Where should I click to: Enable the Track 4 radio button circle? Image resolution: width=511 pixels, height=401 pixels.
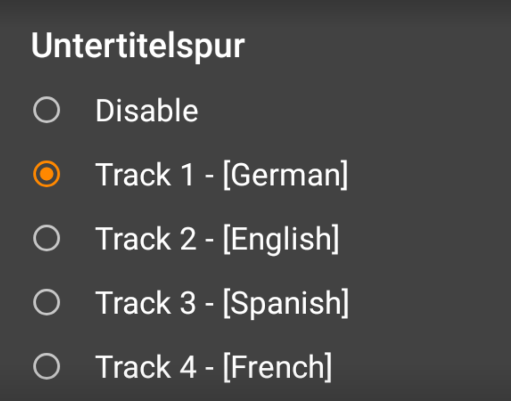coord(46,367)
